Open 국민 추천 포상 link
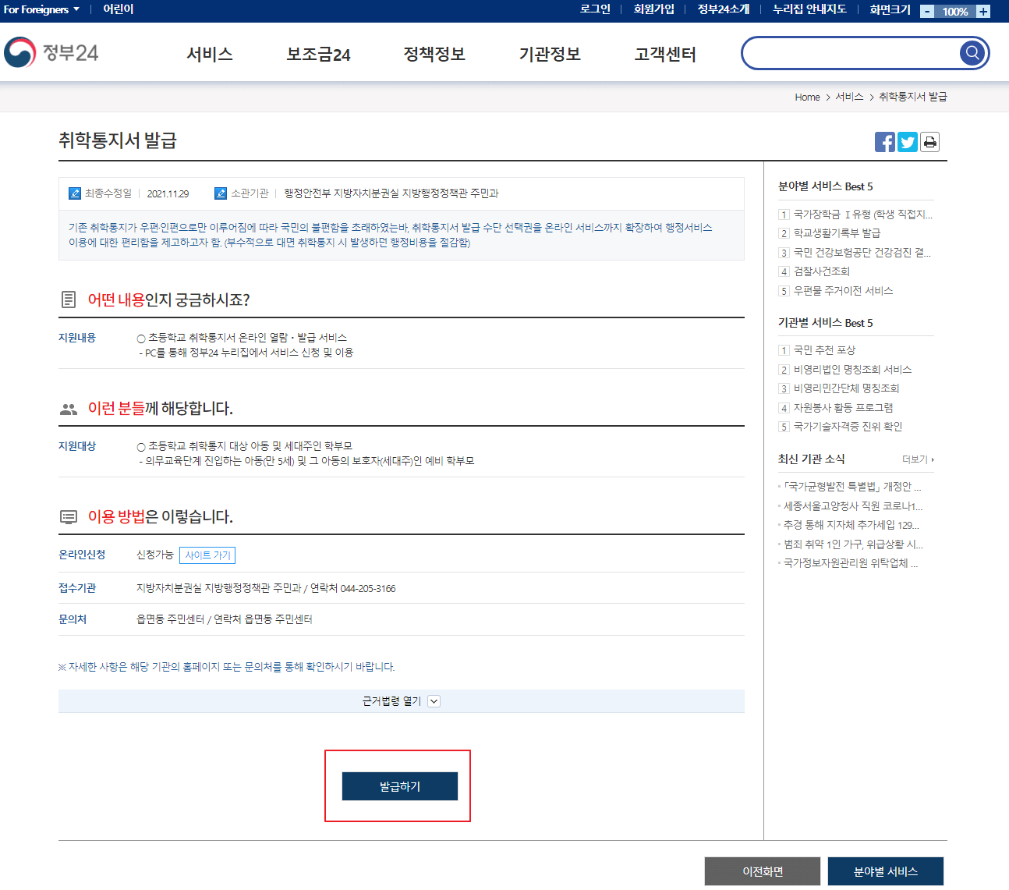The width and height of the screenshot is (1009, 890). [x=824, y=350]
